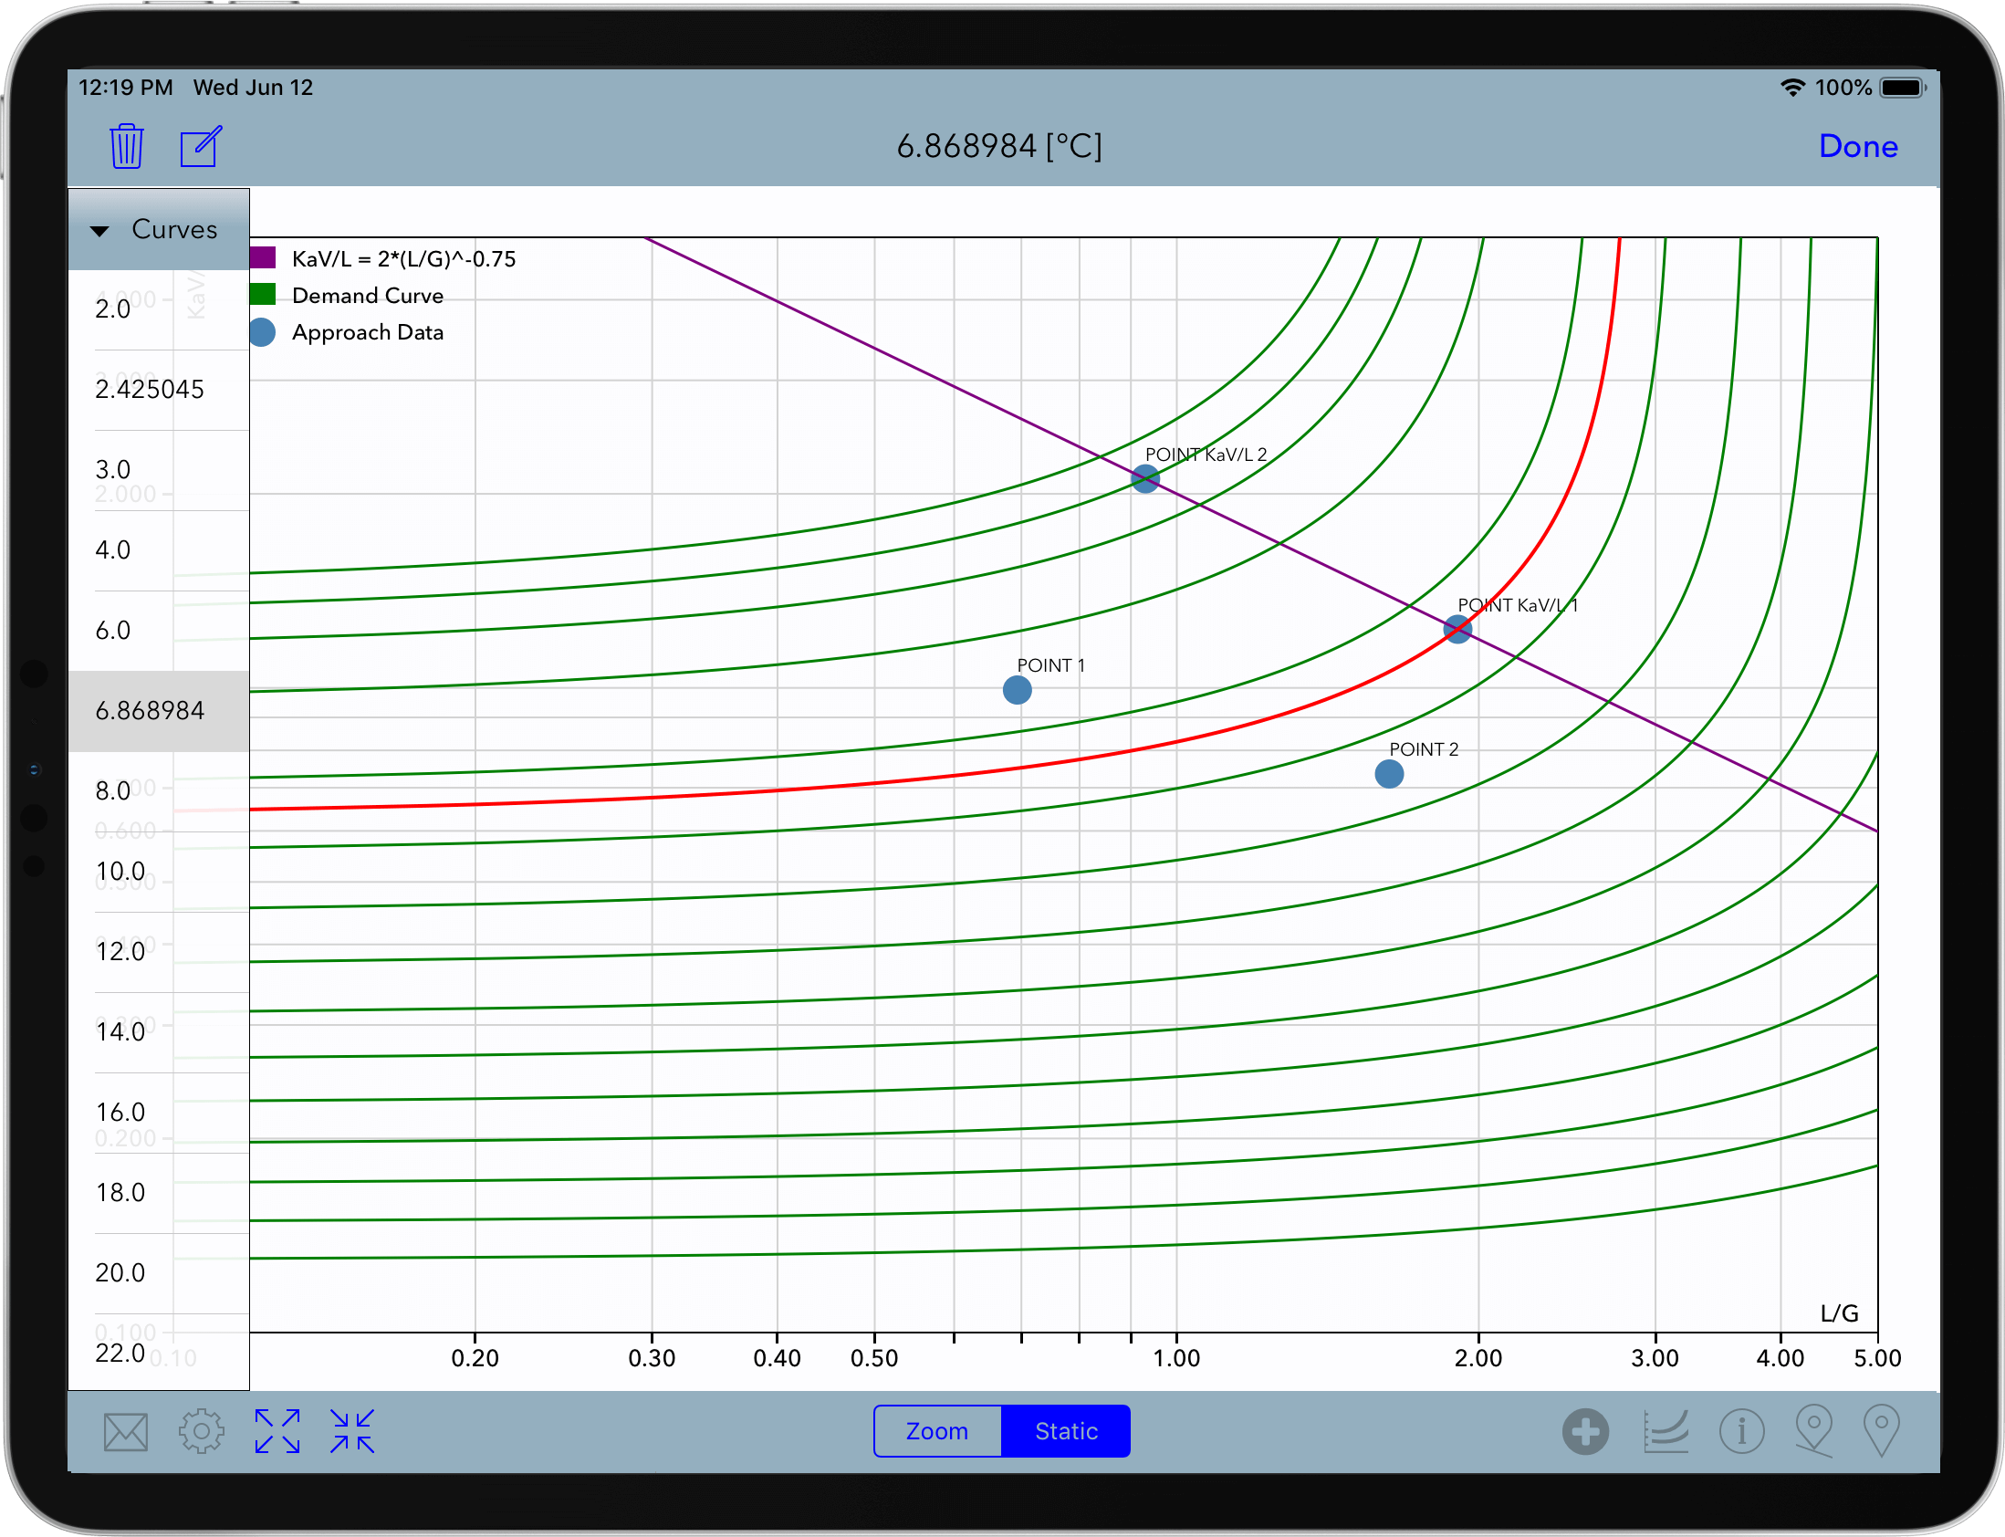Tap the add (plus) button

pos(1587,1431)
